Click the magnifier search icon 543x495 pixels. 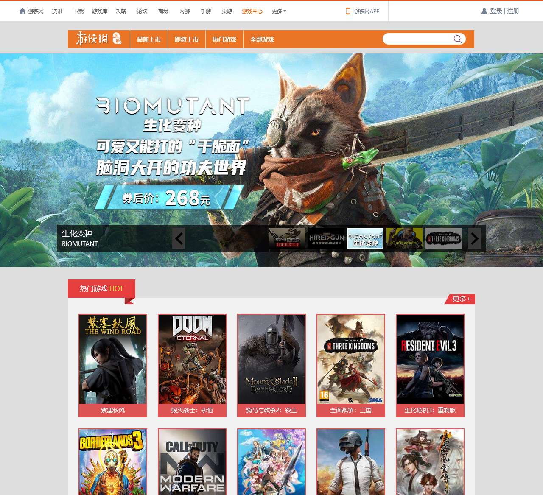[457, 39]
